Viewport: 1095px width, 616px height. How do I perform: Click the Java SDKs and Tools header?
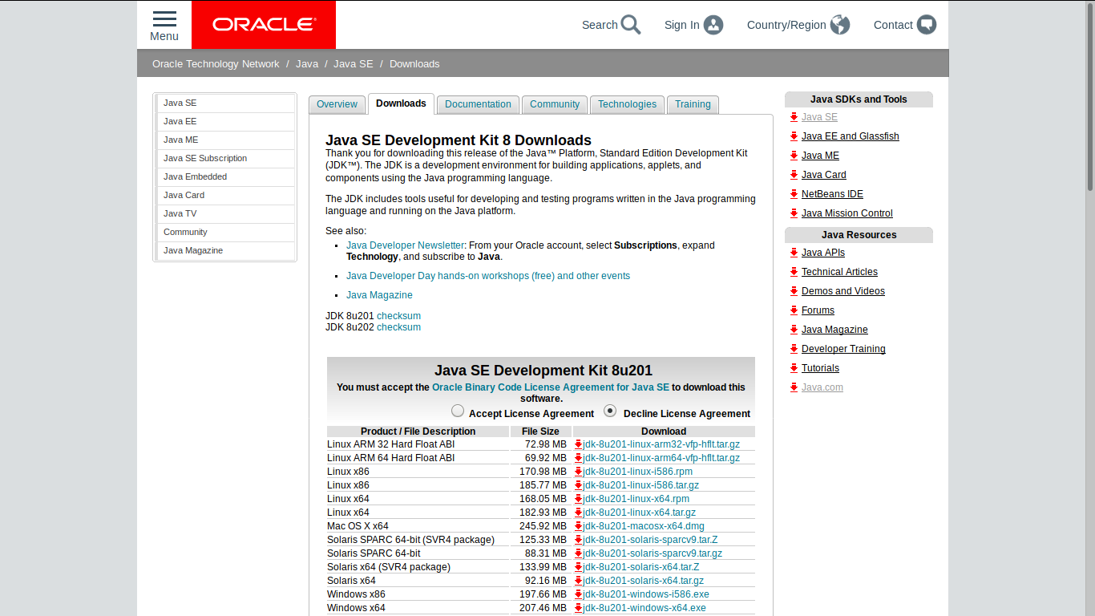pyautogui.click(x=859, y=99)
